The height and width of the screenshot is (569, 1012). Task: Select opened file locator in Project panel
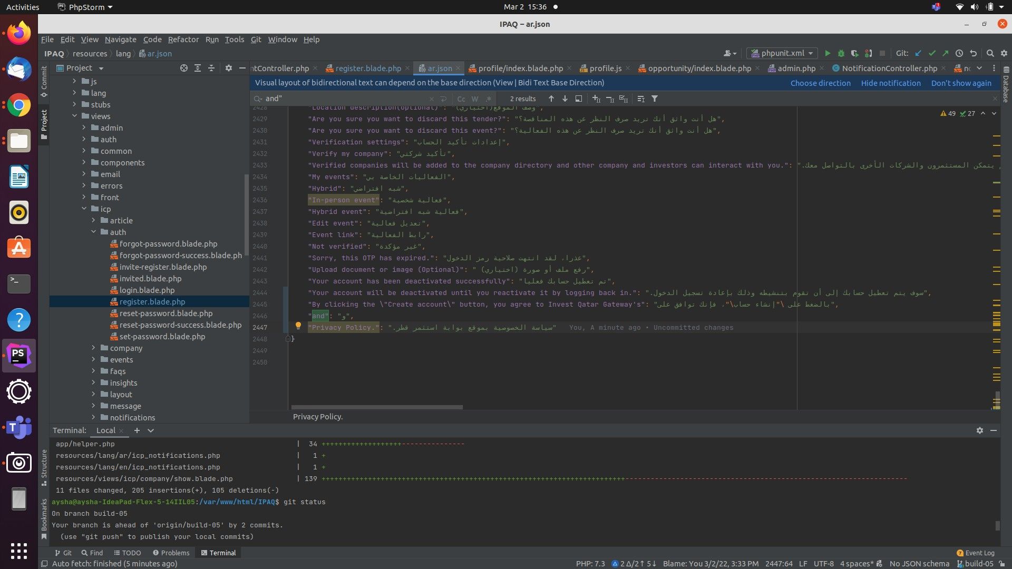pos(183,68)
